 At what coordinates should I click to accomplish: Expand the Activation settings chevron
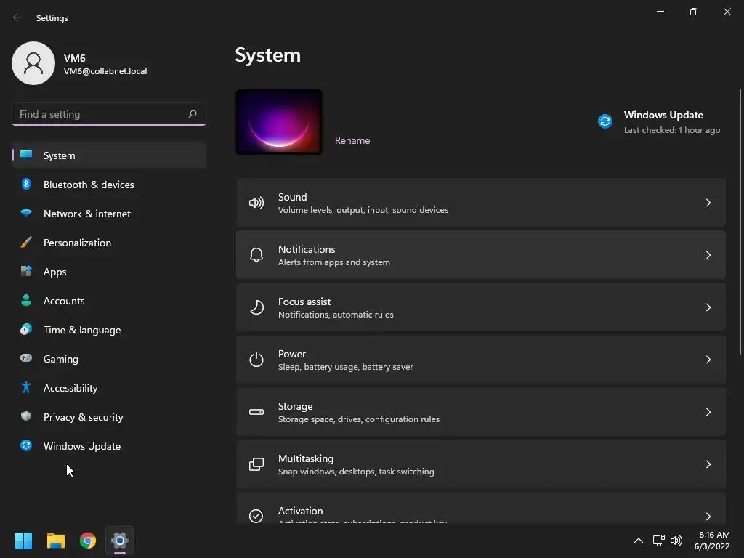708,517
